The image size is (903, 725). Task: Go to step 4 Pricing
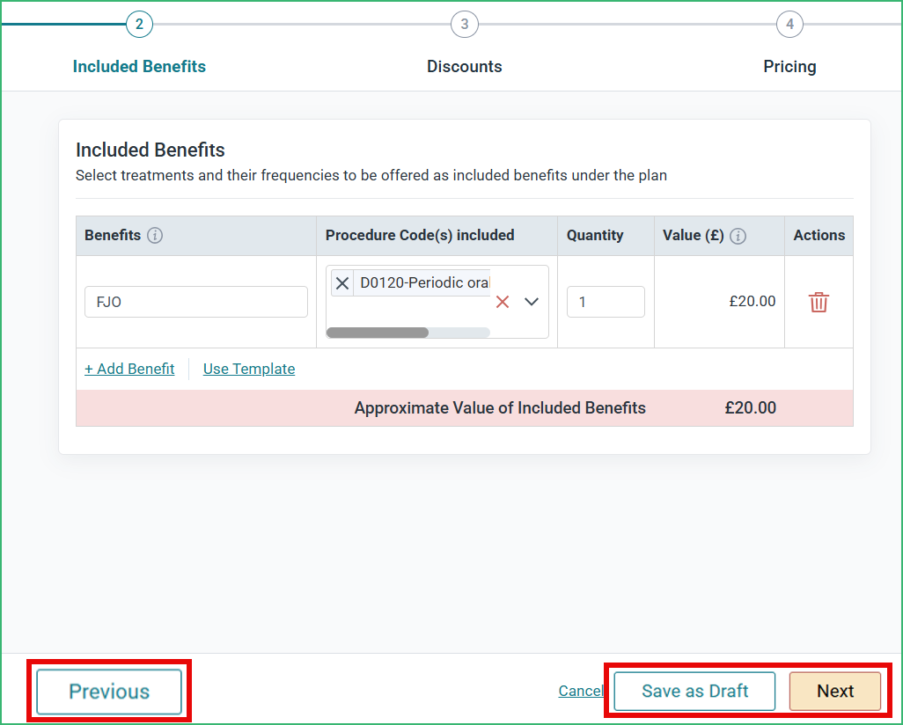click(789, 24)
